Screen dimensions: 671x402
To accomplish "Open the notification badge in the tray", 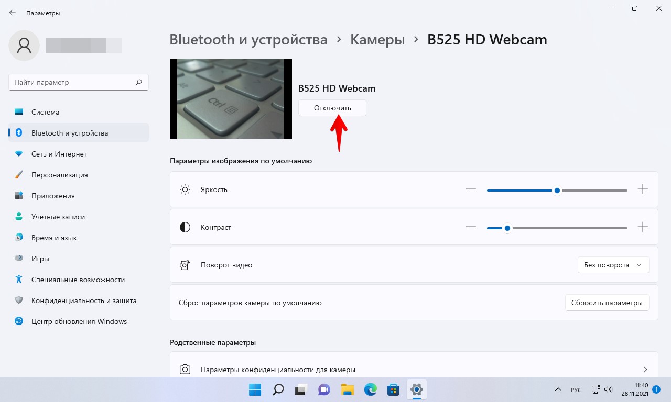I will pos(657,389).
